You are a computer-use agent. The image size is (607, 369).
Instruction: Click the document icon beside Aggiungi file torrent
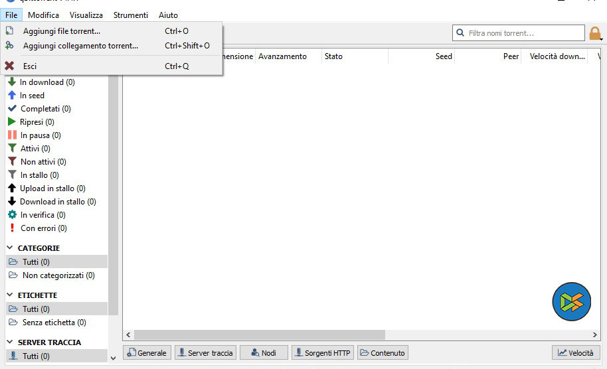[x=9, y=31]
